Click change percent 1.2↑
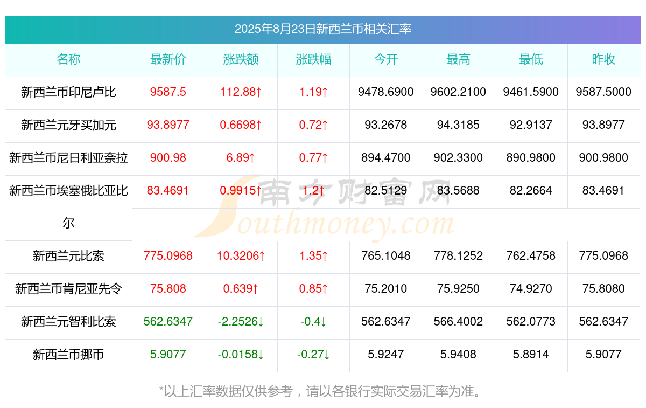The width and height of the screenshot is (646, 408). pyautogui.click(x=314, y=191)
